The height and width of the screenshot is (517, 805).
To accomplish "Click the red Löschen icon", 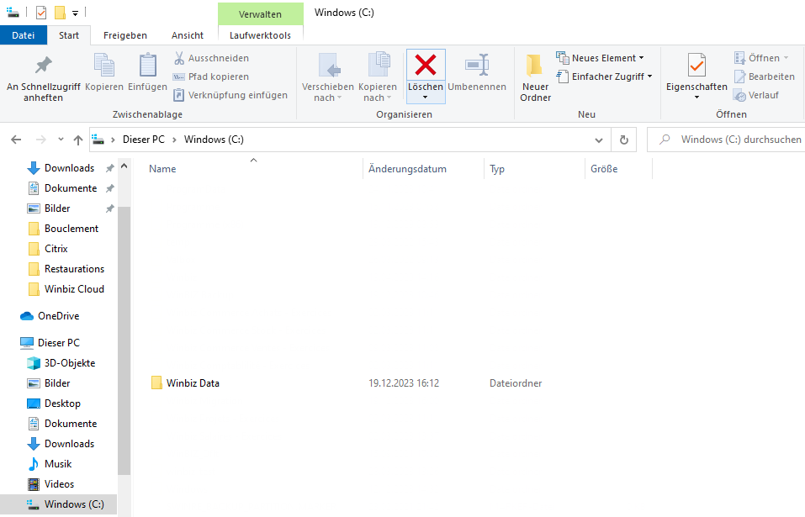I will pos(426,65).
